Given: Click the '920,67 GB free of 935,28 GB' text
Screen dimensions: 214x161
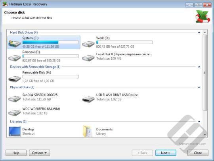Looking at the screenshot, I should click(41, 61).
